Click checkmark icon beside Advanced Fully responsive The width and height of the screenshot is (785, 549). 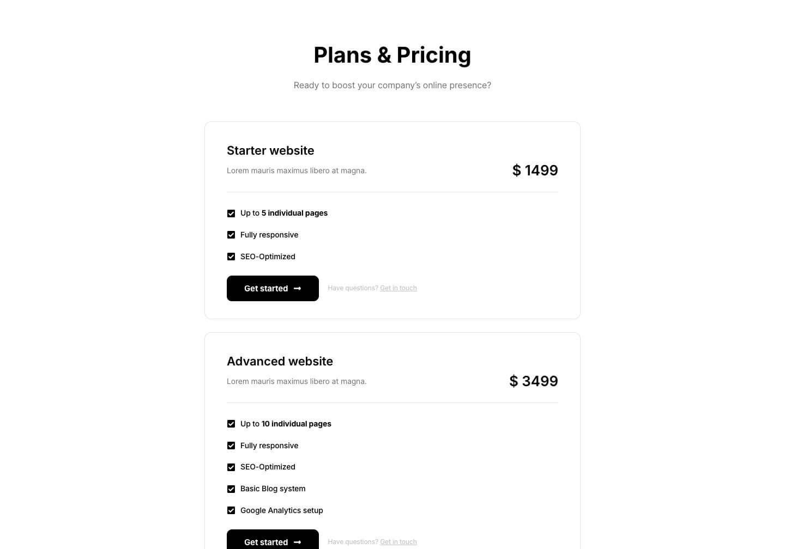coord(231,446)
